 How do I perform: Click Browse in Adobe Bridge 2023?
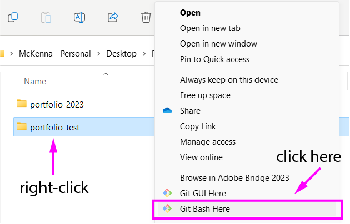click(x=234, y=178)
